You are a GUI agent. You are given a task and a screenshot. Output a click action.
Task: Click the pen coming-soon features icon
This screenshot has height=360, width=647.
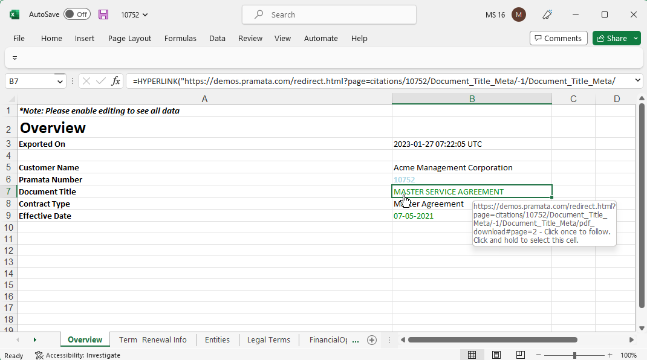547,15
